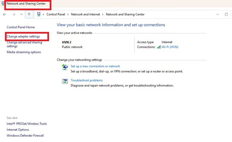The height and width of the screenshot is (142, 232).
Task: Open Windows Defender Firewall under See also
Action: (25, 135)
